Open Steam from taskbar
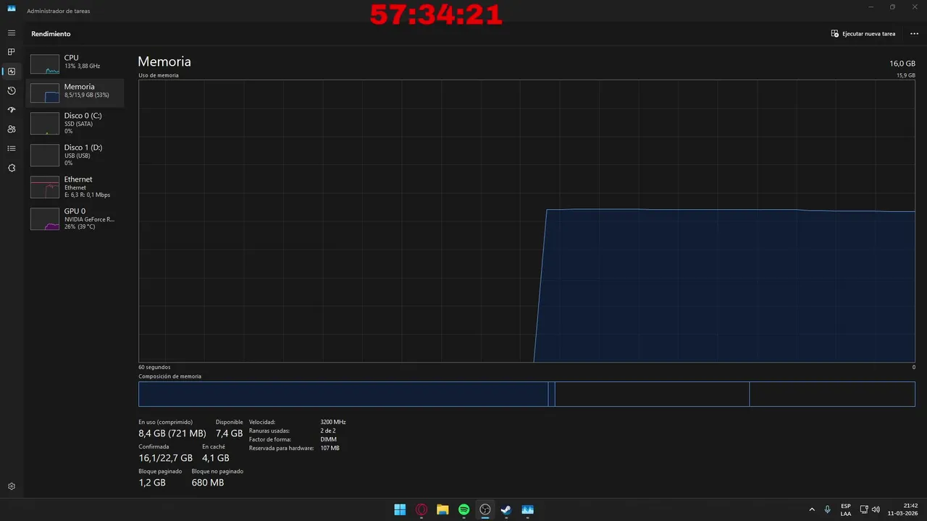 pos(506,509)
